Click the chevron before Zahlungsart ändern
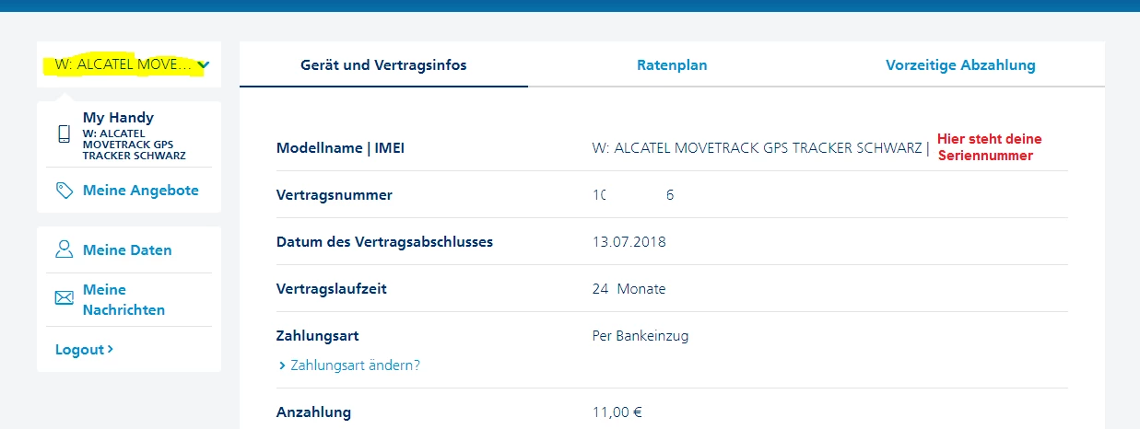This screenshot has height=429, width=1140. (281, 365)
